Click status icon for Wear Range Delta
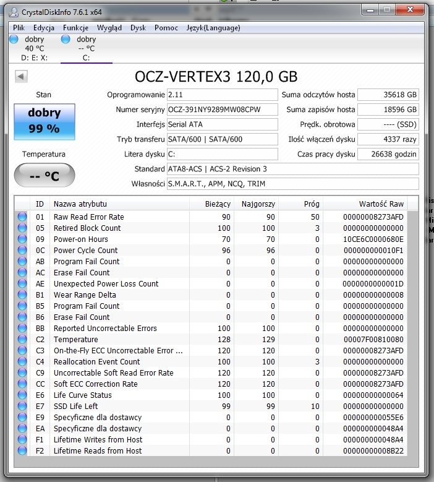 (x=22, y=295)
